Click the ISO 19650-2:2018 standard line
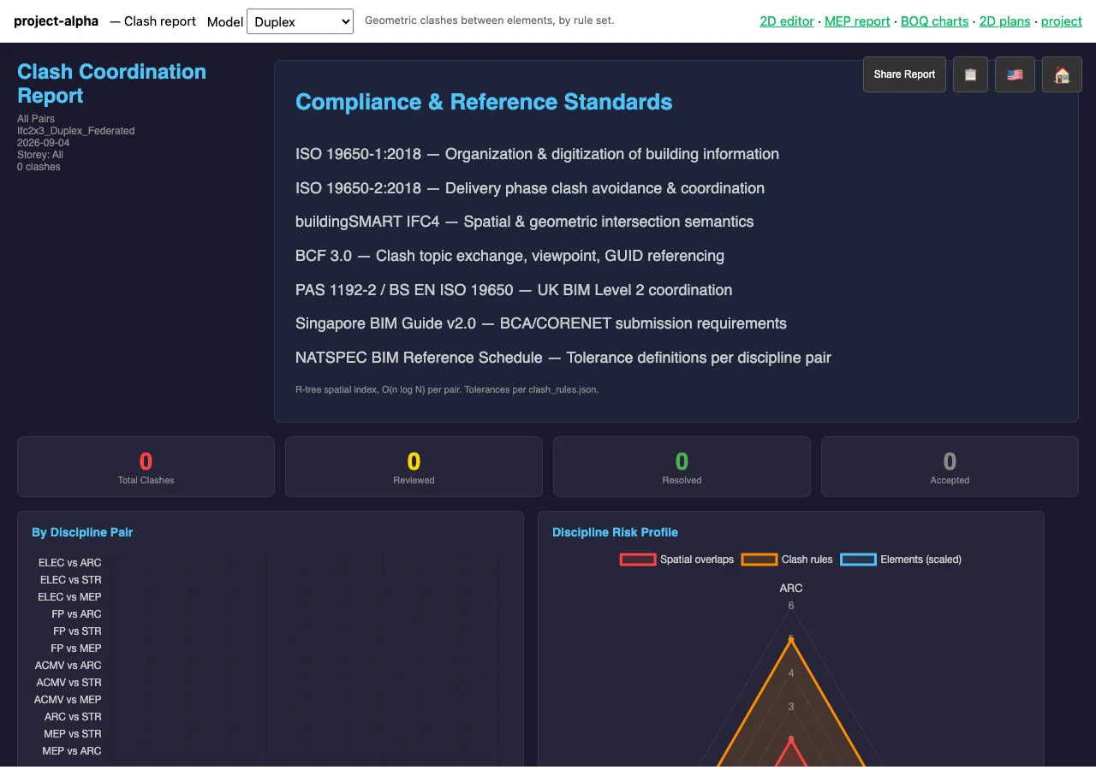The height and width of the screenshot is (770, 1096). [530, 188]
